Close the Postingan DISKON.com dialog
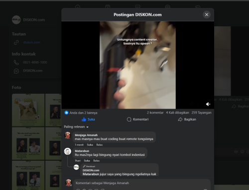249x190 pixels. pyautogui.click(x=207, y=15)
